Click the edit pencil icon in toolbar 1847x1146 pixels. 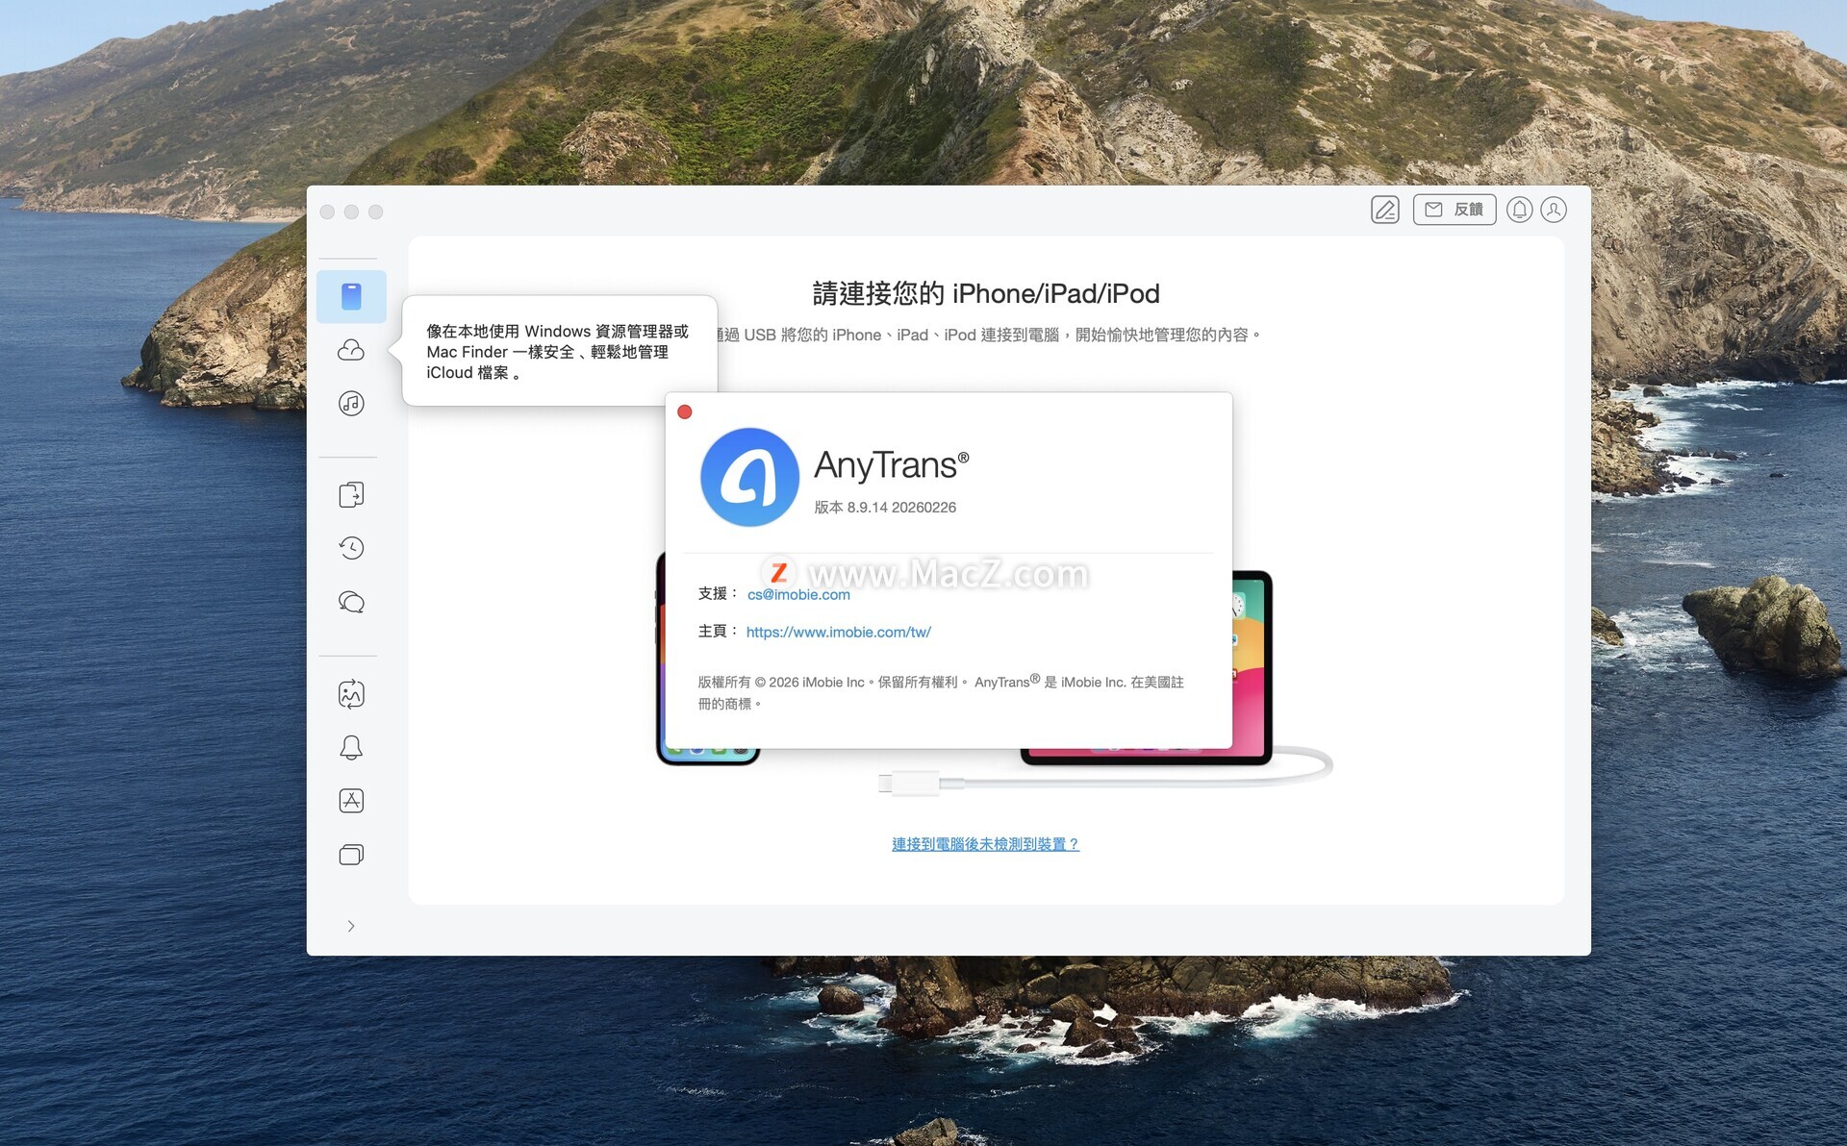[1385, 210]
